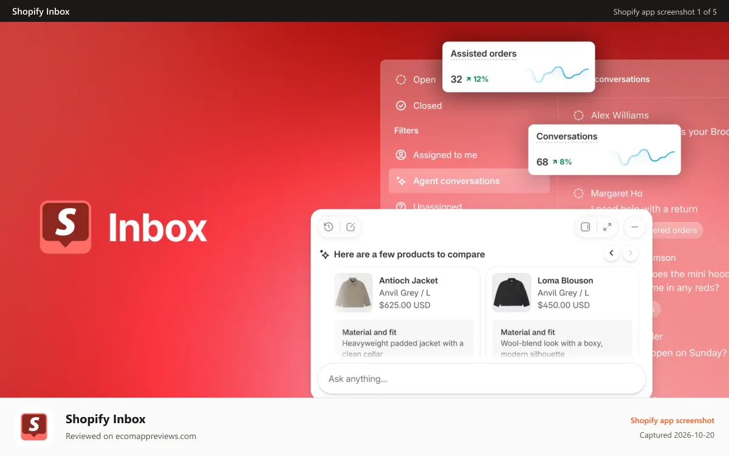Click the Assigned to me person icon
Viewport: 729px width, 456px height.
coord(401,155)
